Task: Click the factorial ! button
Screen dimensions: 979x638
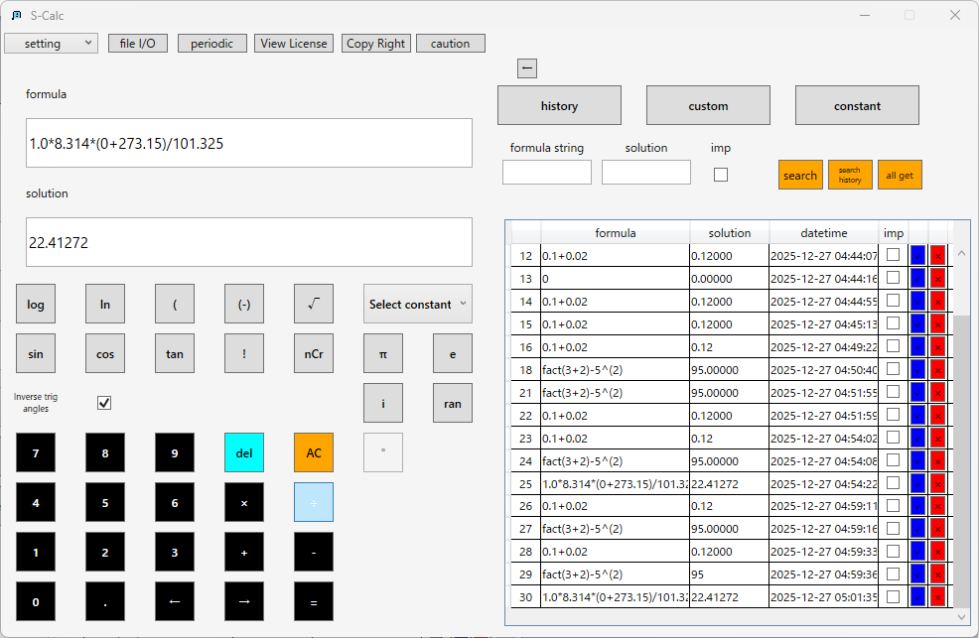Action: coord(244,353)
